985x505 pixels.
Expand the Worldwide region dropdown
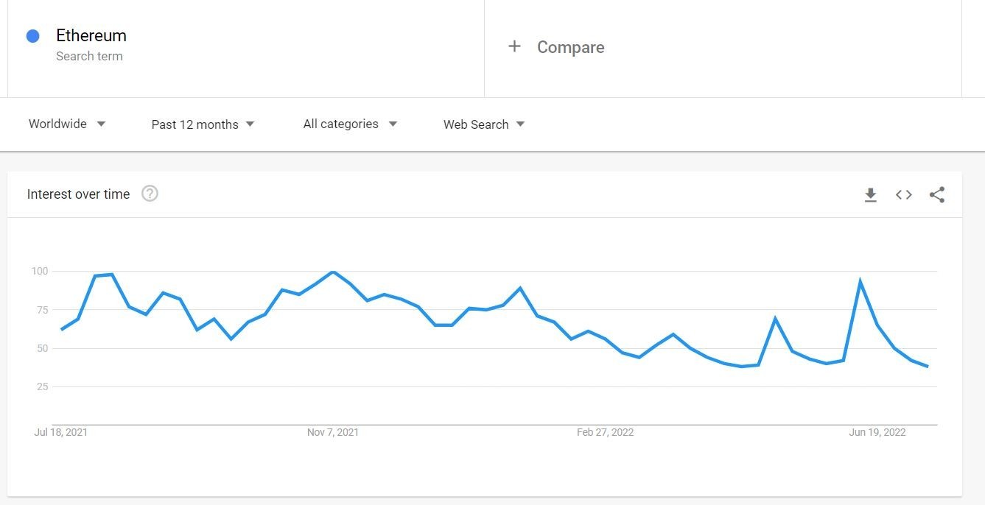click(x=67, y=124)
